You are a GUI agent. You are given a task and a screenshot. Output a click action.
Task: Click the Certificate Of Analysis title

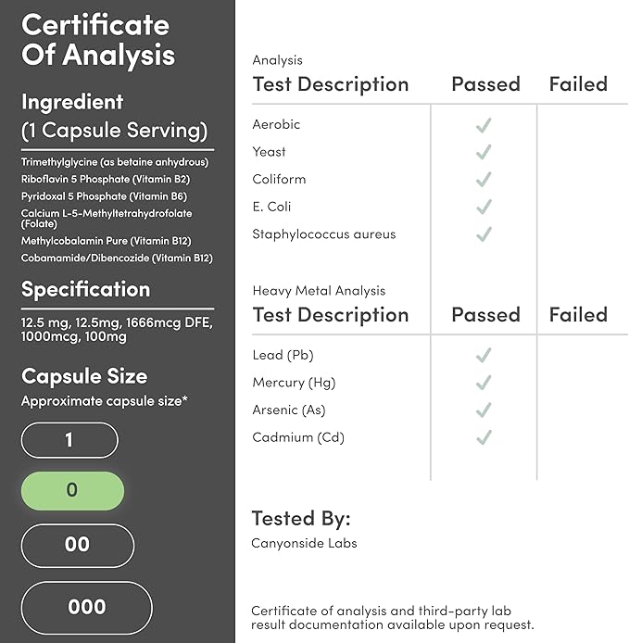click(97, 40)
